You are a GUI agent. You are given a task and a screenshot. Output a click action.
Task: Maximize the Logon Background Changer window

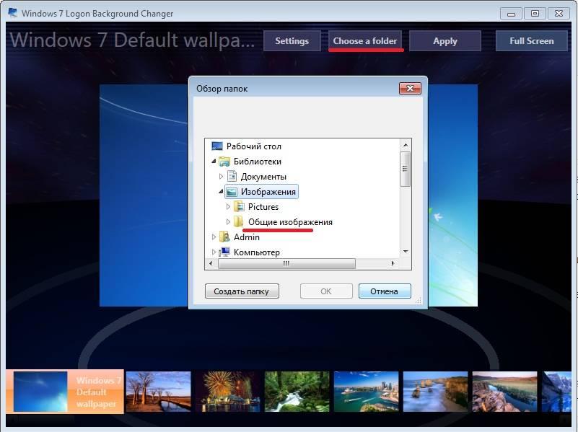tap(535, 14)
